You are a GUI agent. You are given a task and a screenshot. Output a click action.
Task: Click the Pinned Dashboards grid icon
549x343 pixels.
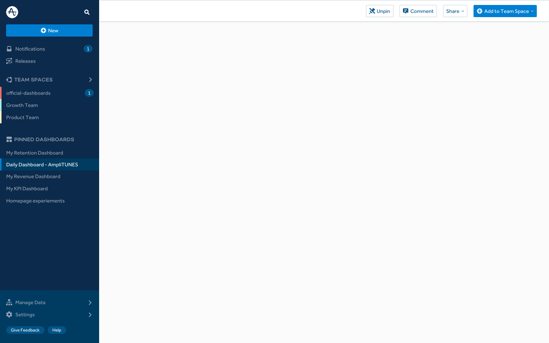click(9, 139)
